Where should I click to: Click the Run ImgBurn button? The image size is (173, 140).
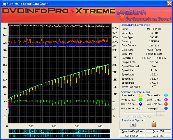(132, 136)
